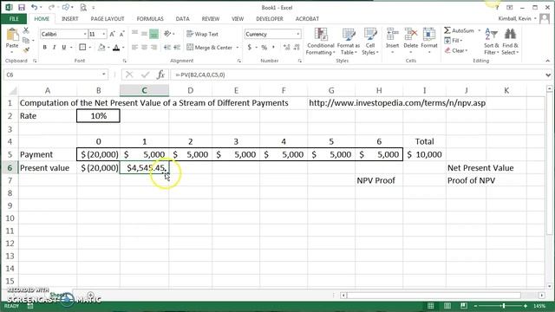555x312 pixels.
Task: Apply Comma Style format
Action: point(274,47)
